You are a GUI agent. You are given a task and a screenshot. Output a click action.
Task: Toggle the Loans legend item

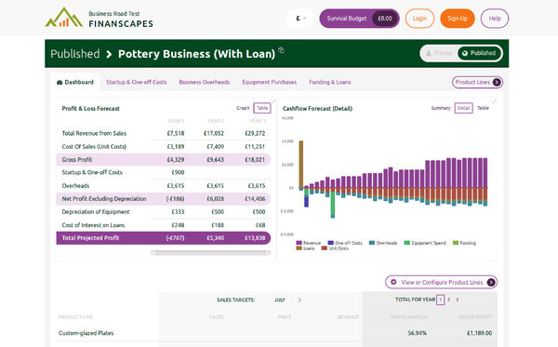point(305,248)
